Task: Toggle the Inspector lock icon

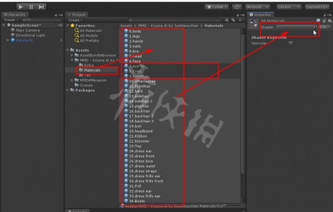Action: [324, 15]
